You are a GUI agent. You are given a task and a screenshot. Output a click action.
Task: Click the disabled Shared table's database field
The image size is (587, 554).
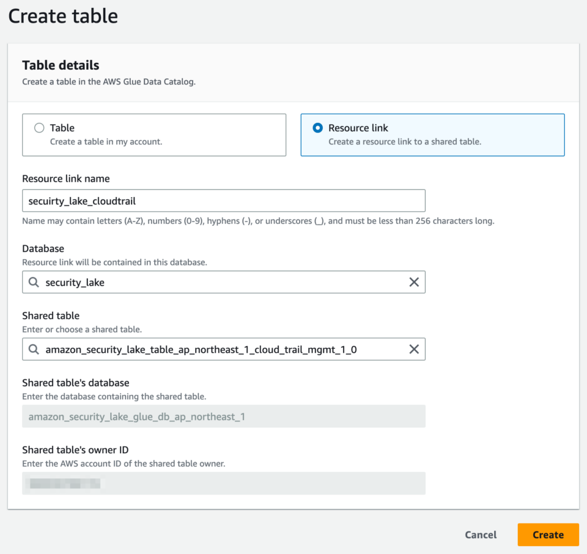[x=223, y=416]
